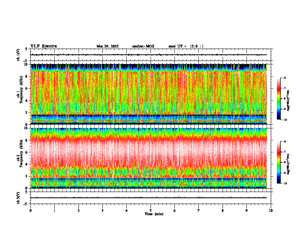This screenshot has width=305, height=236.
Task: Click the ch.2 frequency tick label "6"
Action: 27,152
